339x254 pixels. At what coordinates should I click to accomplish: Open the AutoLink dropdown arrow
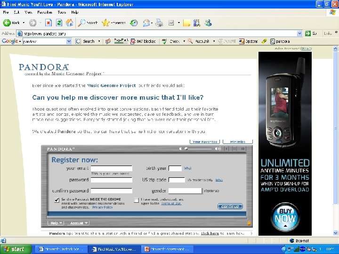[x=214, y=41]
